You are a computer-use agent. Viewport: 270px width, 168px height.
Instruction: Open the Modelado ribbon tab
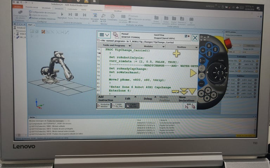(x=46, y=8)
